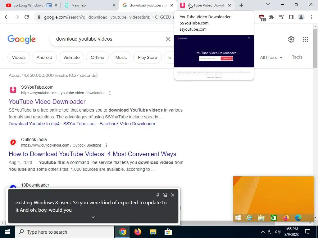Screen dimensions: 318x238
Task: Switch to So Long Windows YouTube tab
Action: (x=28, y=5)
